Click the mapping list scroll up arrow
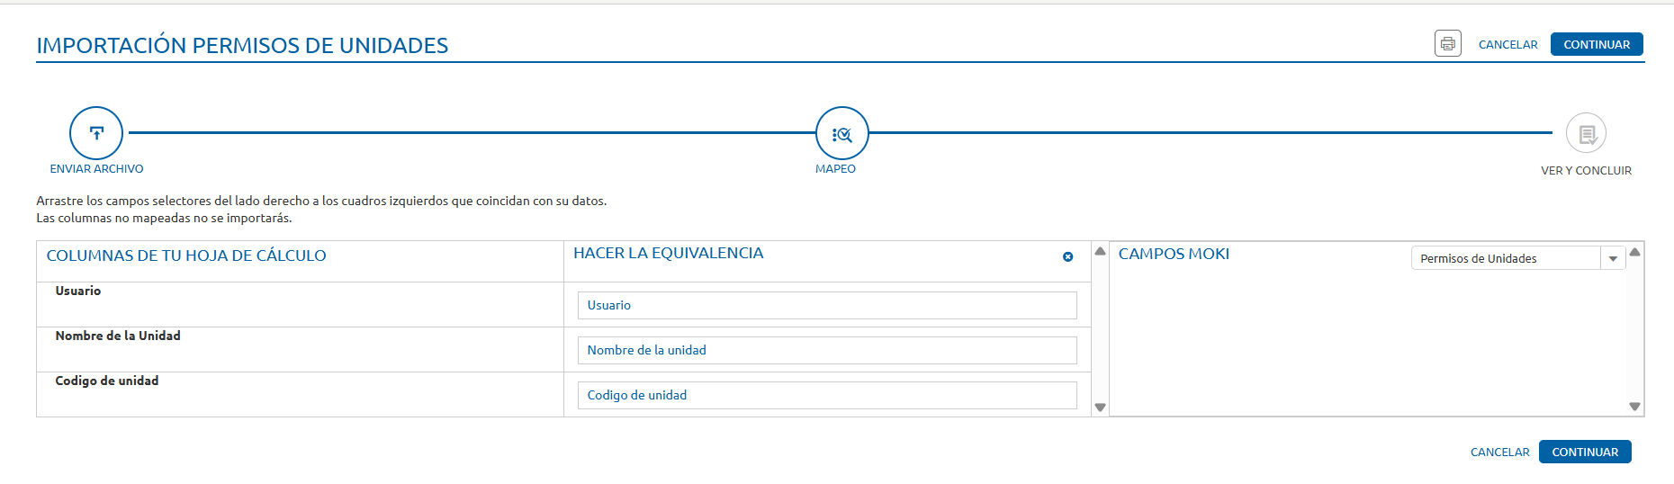Viewport: 1674px width, 484px height. pos(1100,252)
